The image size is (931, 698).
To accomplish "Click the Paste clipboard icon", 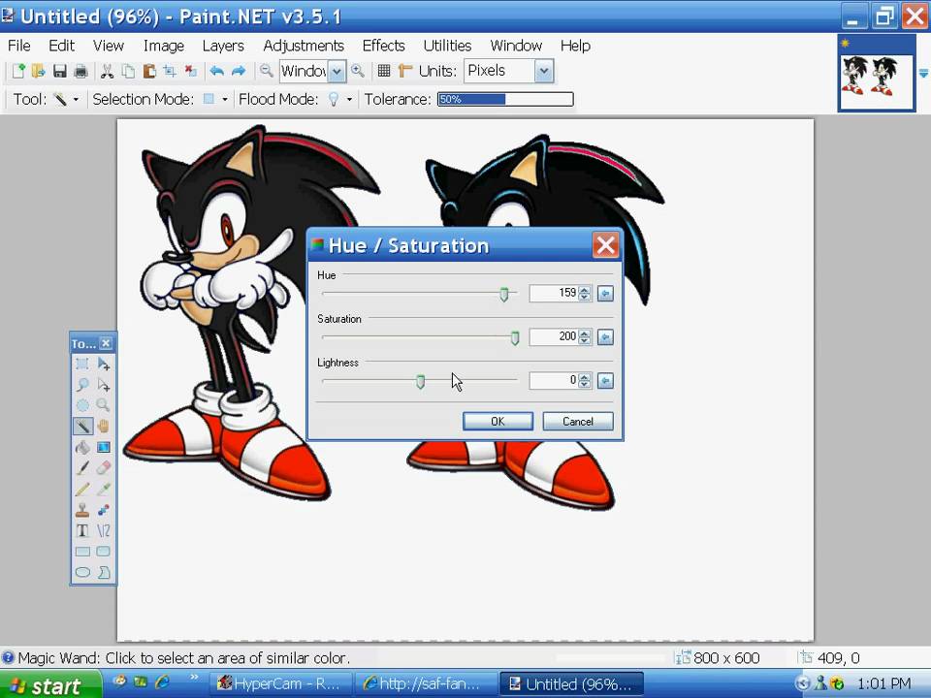I will click(x=149, y=71).
